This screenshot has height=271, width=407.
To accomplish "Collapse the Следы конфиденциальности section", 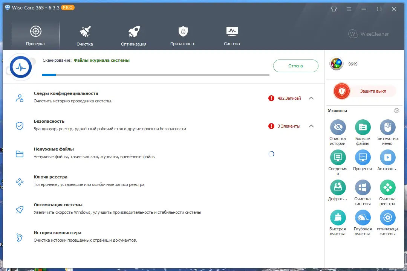I will tap(311, 98).
